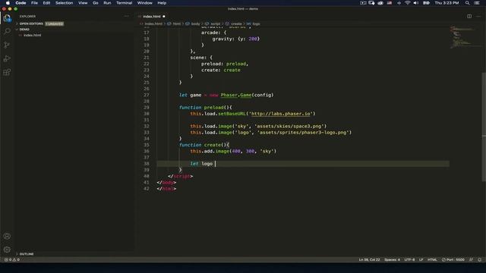The height and width of the screenshot is (273, 486).
Task: Open the Explorer view in the activity bar
Action: tap(7, 18)
